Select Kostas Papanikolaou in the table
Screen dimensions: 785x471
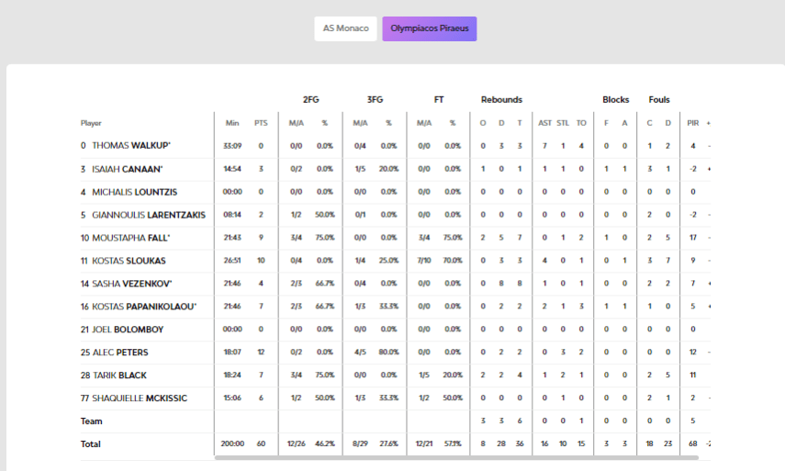pyautogui.click(x=144, y=307)
